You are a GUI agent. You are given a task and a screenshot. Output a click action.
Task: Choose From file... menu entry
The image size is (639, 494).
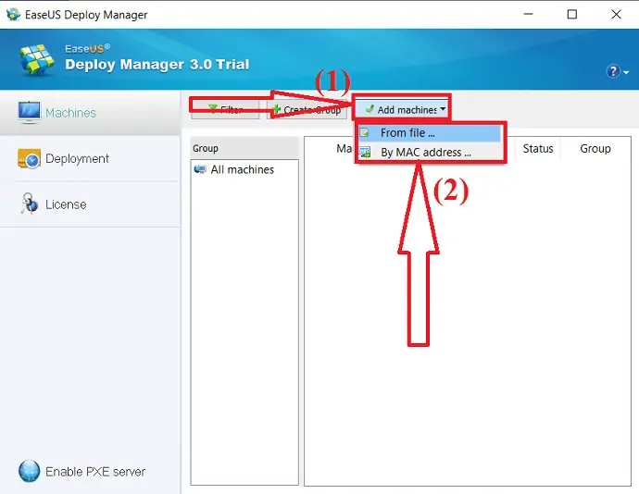pos(430,133)
